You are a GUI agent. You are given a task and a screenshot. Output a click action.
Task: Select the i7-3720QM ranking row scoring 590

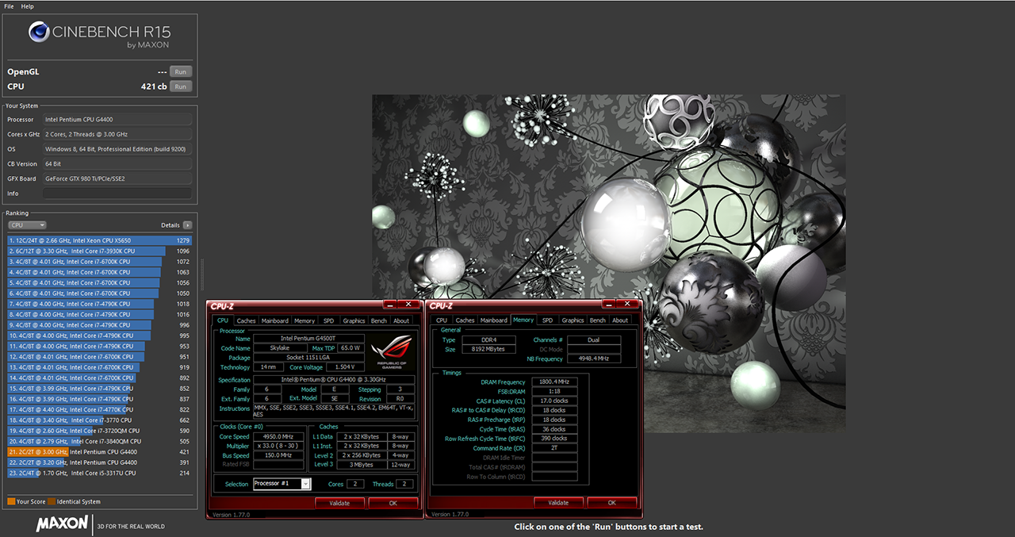[x=100, y=431]
